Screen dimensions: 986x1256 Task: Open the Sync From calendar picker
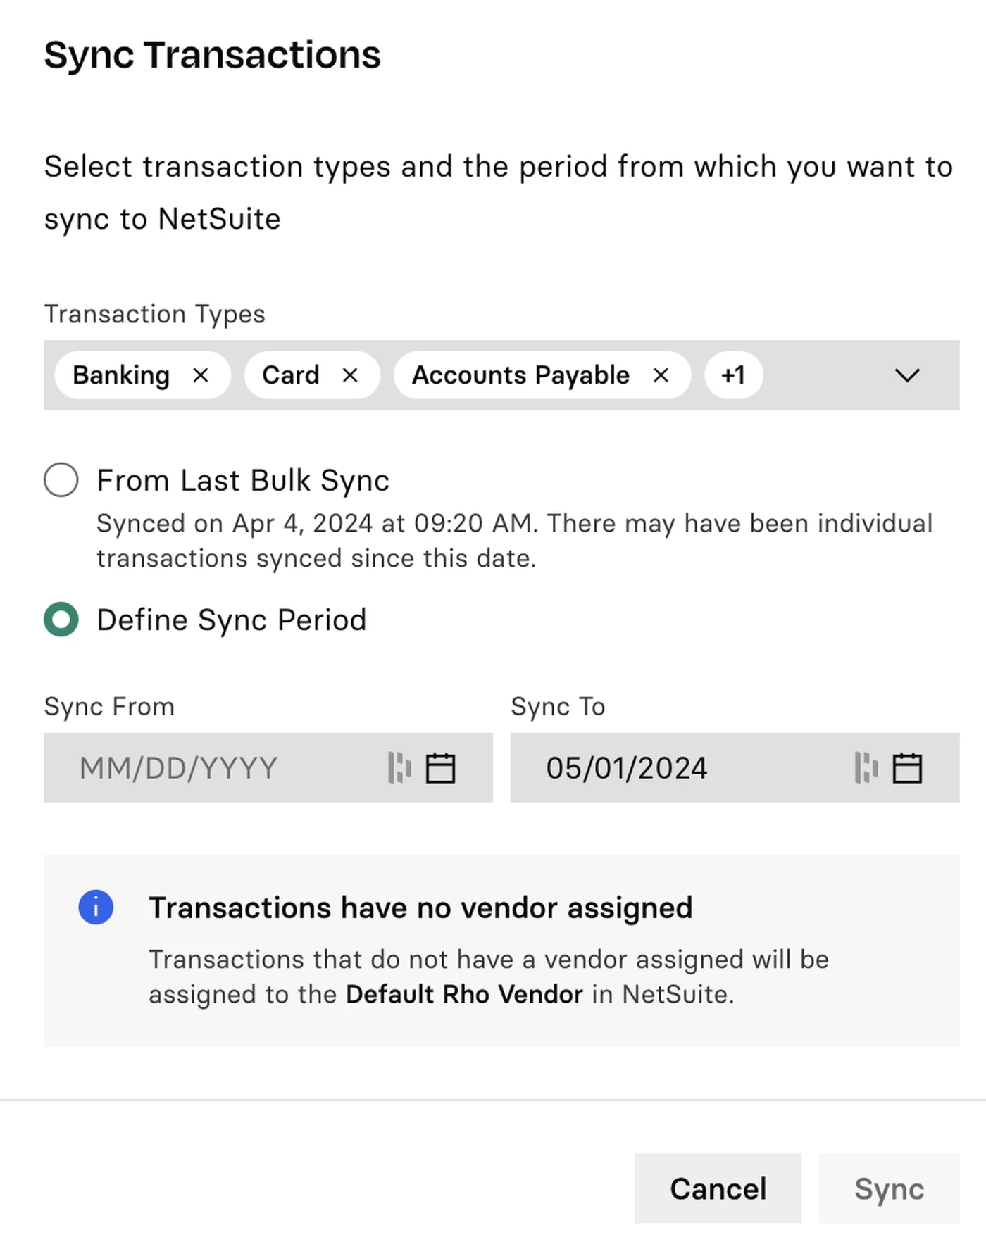tap(441, 767)
